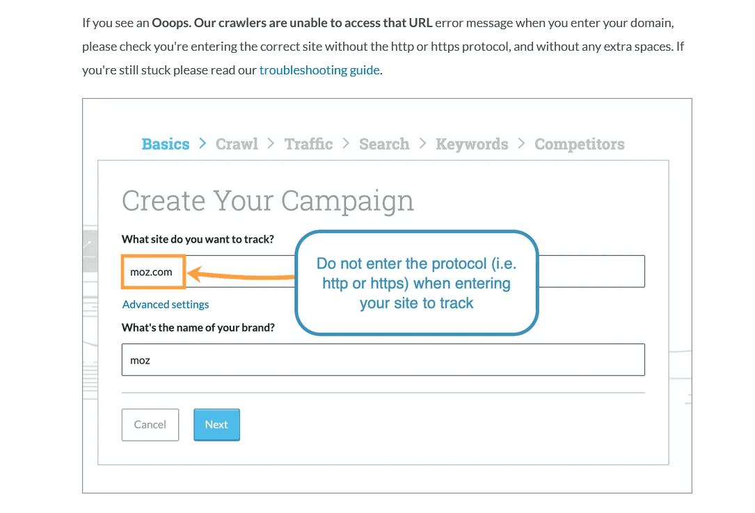The width and height of the screenshot is (755, 513).
Task: Switch to the Traffic step
Action: tap(308, 144)
